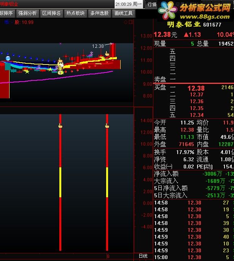Click the 买盘 buy orders label
Viewport: 234px width, 261px height.
[x=160, y=87]
